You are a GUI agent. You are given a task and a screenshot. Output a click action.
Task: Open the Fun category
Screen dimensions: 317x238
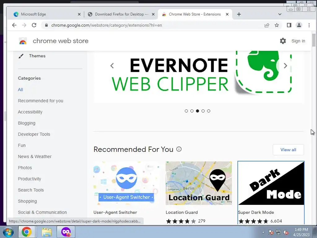click(22, 145)
